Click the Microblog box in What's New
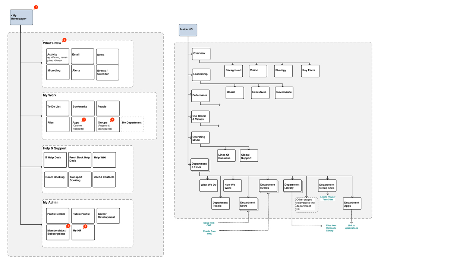 click(x=58, y=72)
